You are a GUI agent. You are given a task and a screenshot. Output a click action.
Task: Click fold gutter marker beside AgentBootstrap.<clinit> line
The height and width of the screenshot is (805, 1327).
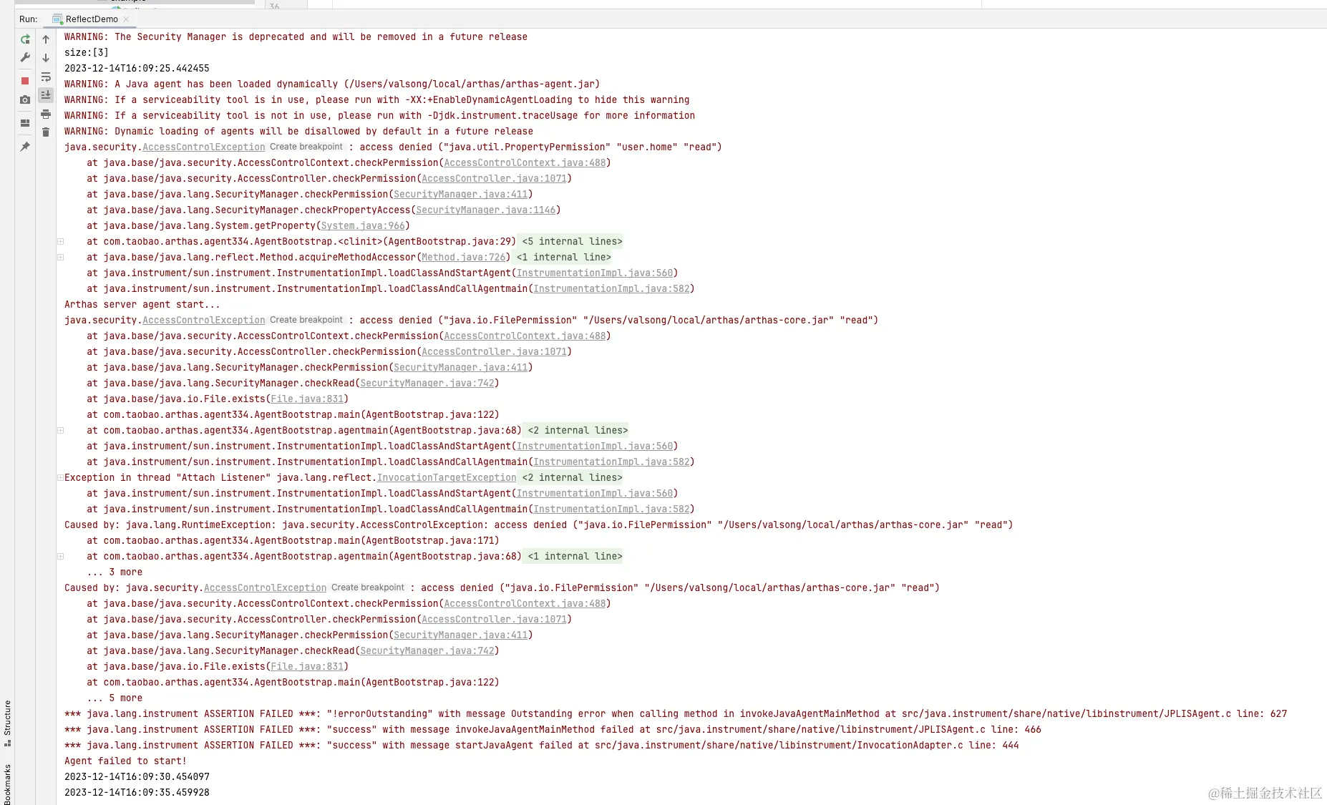(61, 242)
